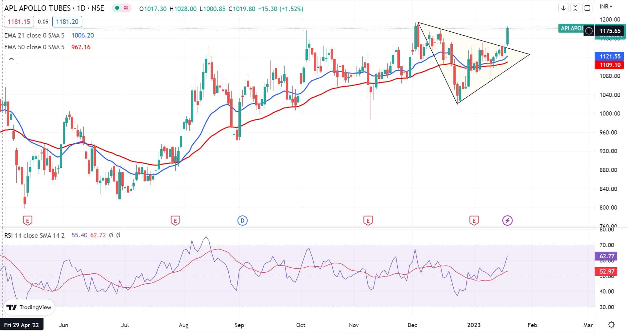Click the dividend D marker near September
Image resolution: width=628 pixels, height=333 pixels.
point(242,221)
